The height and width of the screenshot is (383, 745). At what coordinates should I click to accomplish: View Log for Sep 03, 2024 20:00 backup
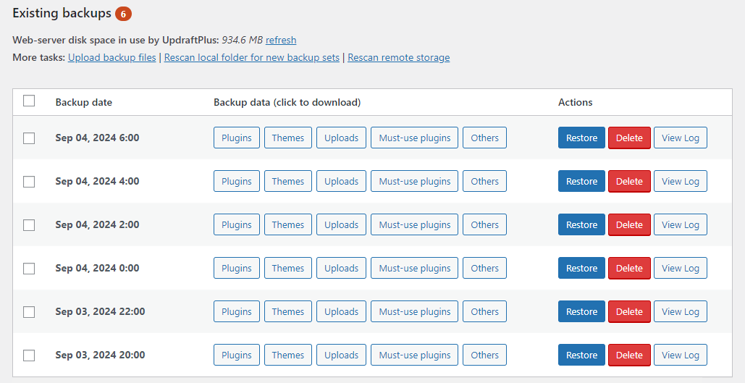coord(681,355)
